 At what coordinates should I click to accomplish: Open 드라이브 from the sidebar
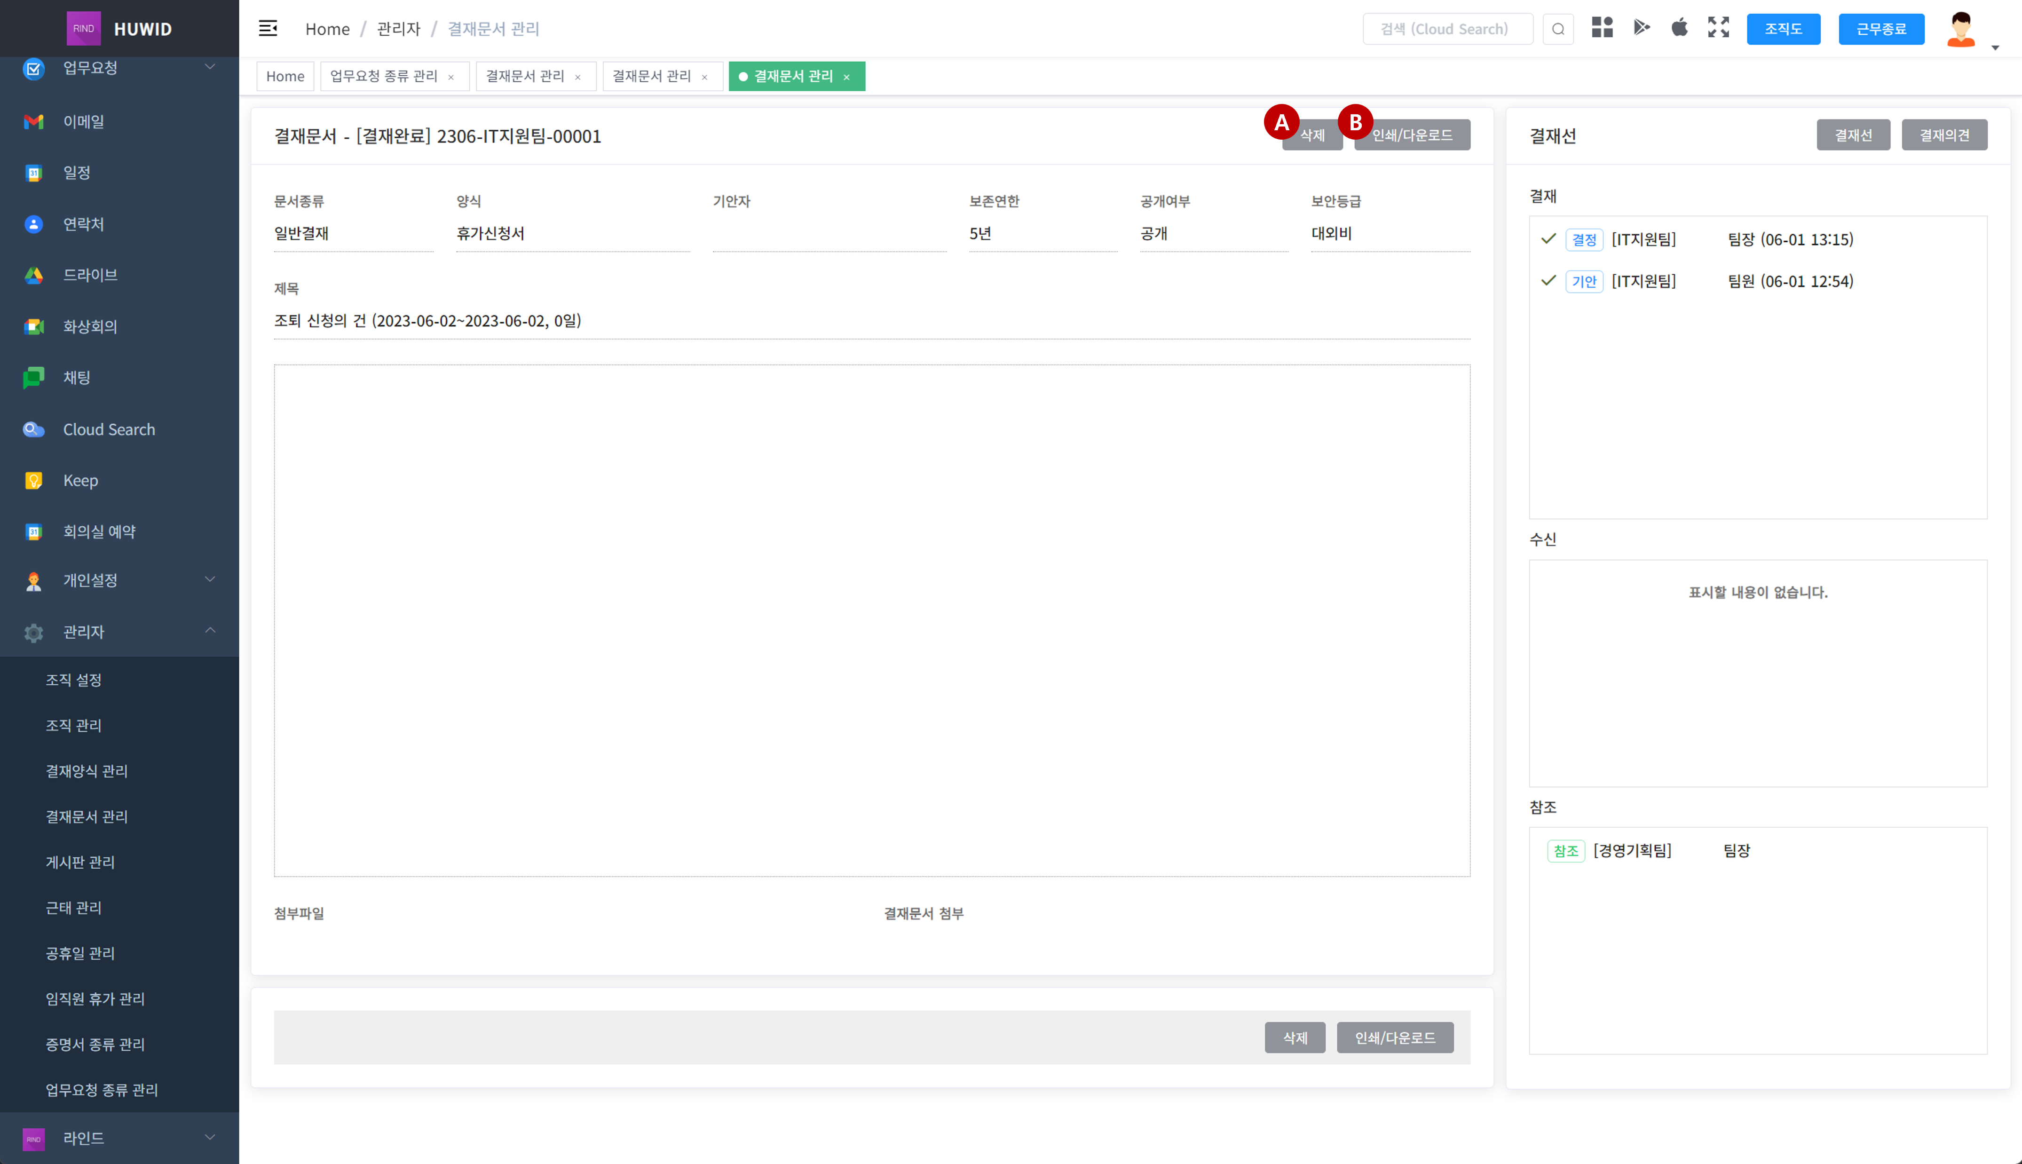pos(89,275)
